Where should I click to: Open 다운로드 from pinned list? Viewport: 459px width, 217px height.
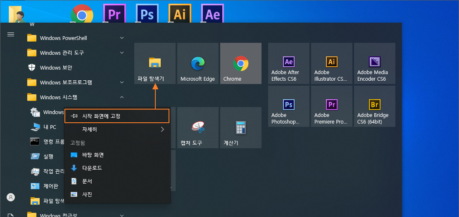tap(117, 168)
